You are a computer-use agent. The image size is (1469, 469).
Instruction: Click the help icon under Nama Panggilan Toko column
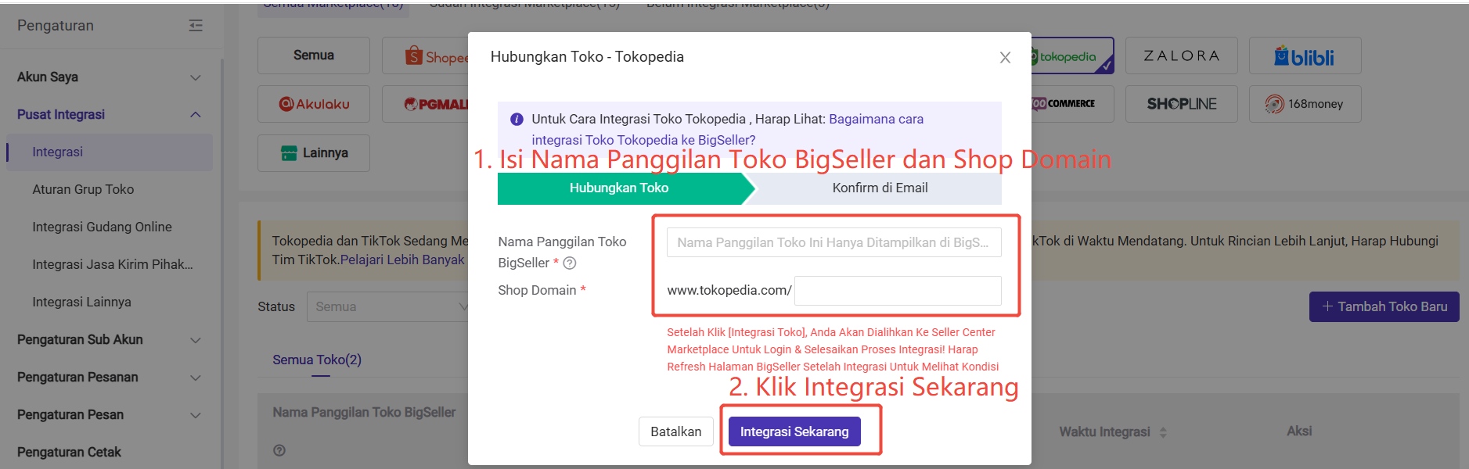point(279,450)
